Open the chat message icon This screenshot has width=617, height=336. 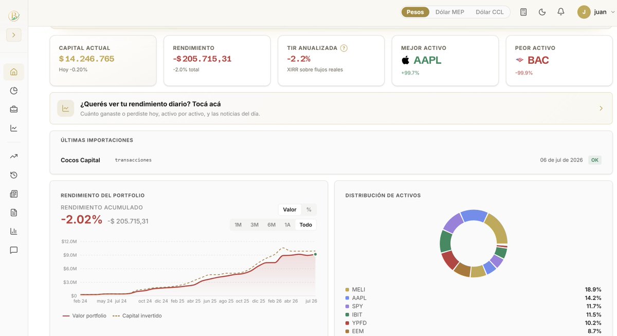point(14,250)
